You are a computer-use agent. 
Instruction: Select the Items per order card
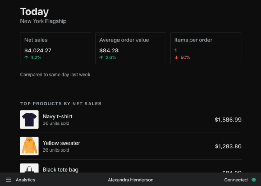pyautogui.click(x=206, y=48)
